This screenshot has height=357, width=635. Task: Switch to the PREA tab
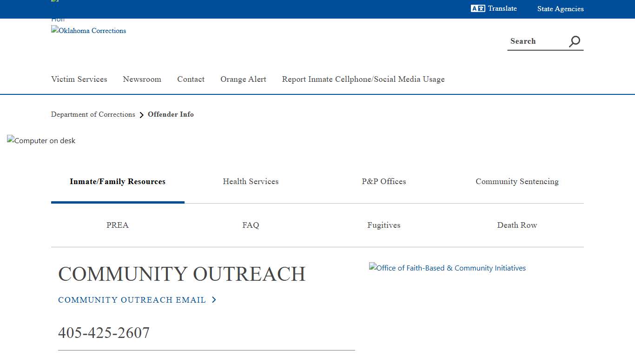click(x=118, y=225)
